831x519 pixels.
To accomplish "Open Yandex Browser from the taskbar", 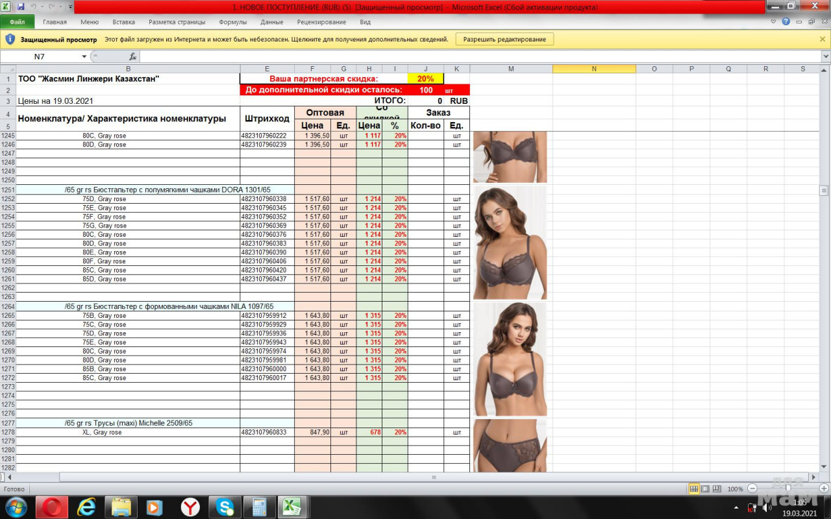I will tap(190, 507).
